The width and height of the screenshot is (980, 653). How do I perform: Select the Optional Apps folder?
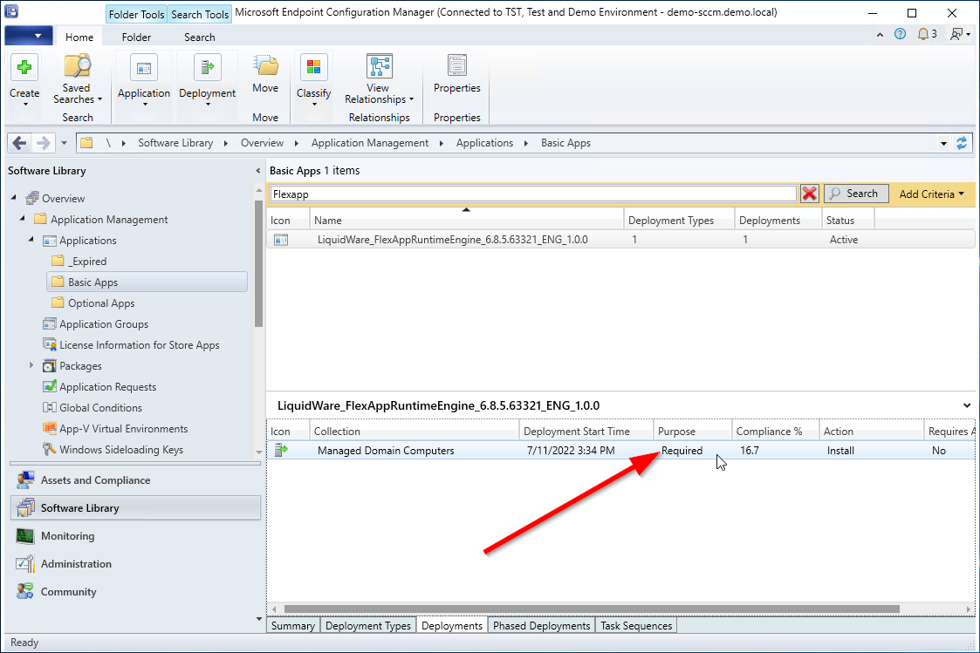tap(101, 303)
